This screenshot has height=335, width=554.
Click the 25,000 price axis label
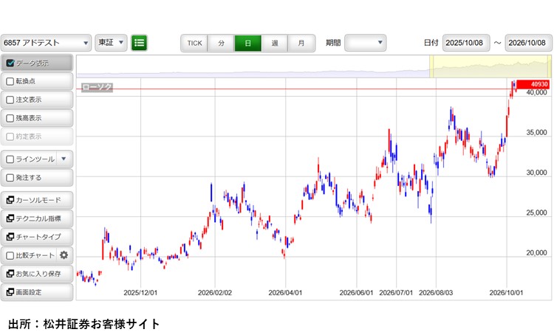click(x=536, y=213)
